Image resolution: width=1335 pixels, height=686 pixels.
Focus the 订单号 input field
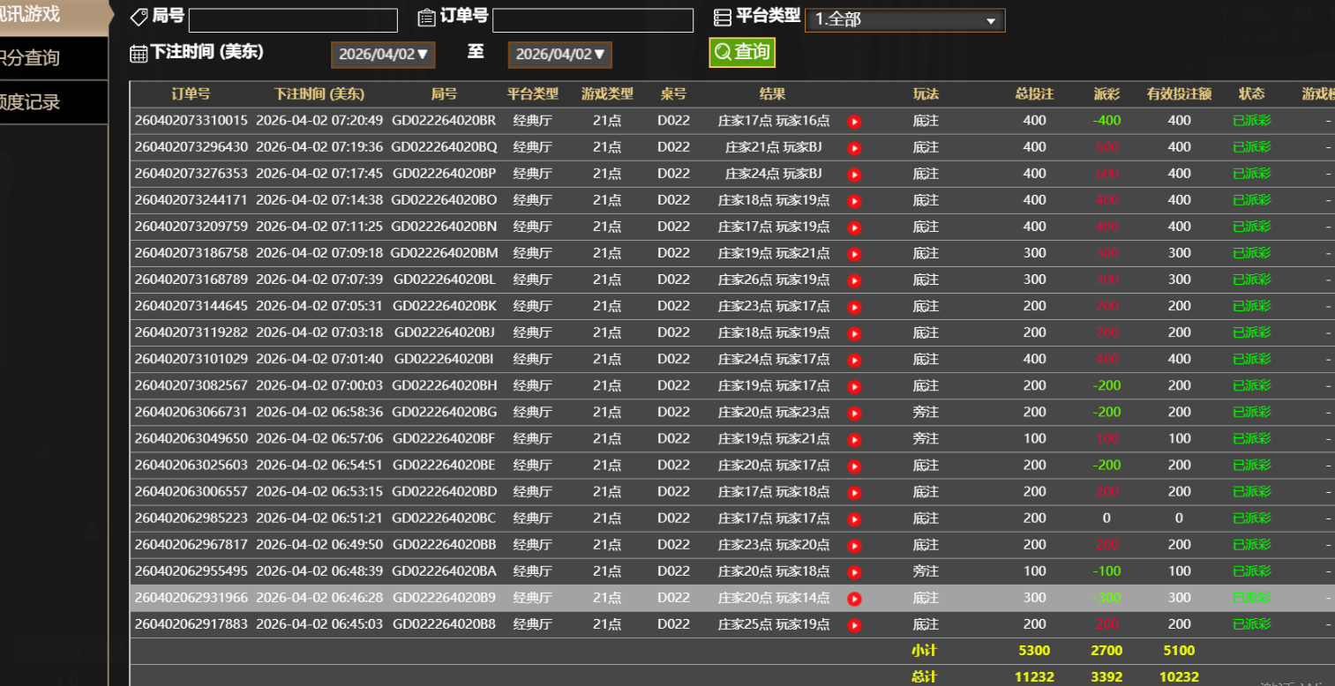click(592, 20)
